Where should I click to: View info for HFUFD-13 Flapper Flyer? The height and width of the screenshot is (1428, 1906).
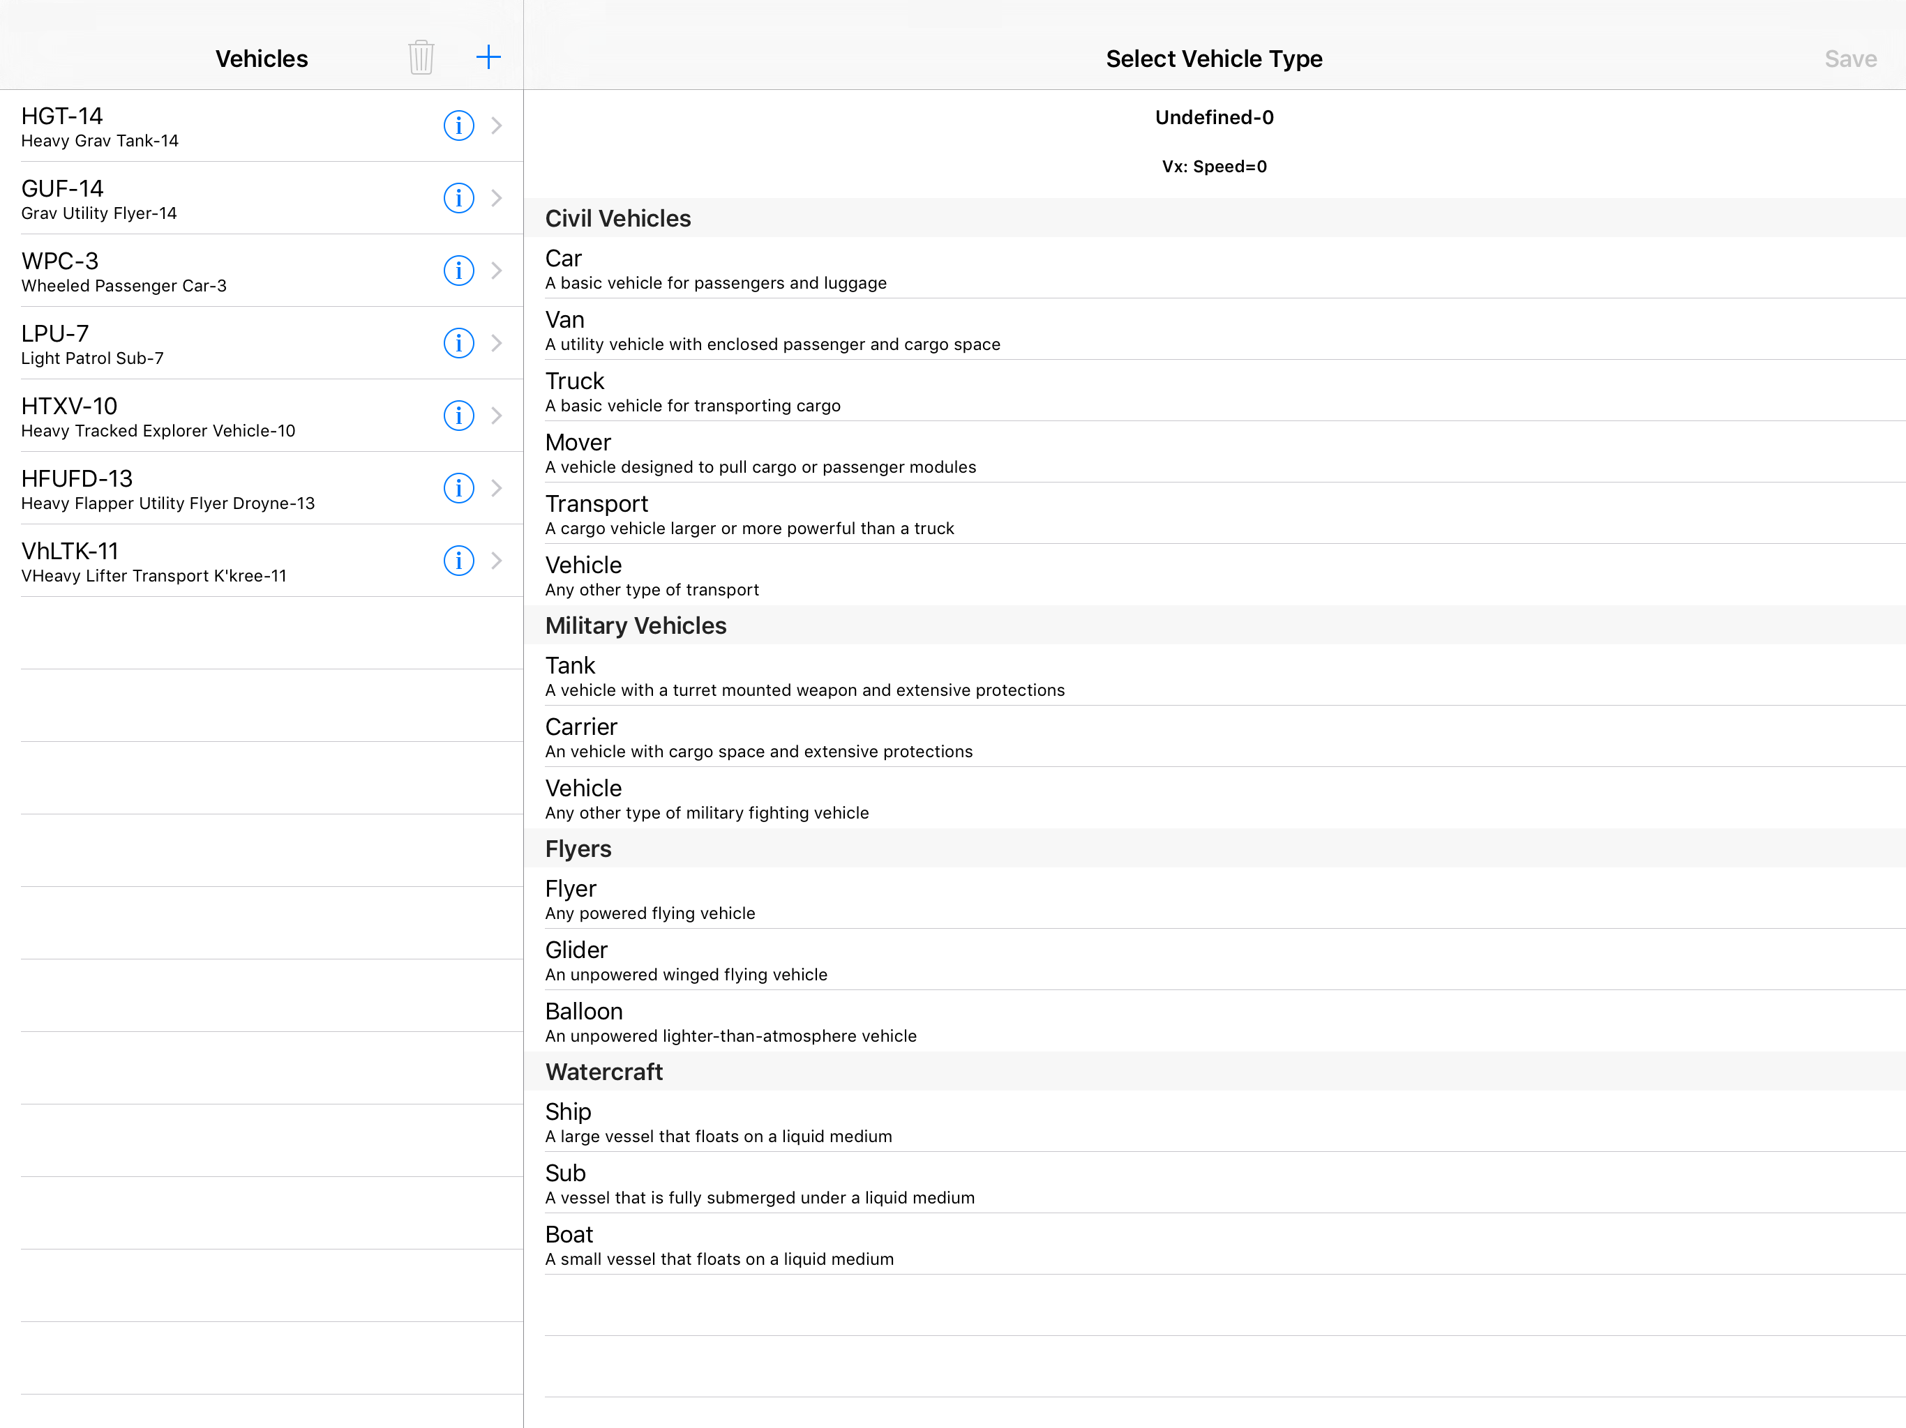coord(458,488)
